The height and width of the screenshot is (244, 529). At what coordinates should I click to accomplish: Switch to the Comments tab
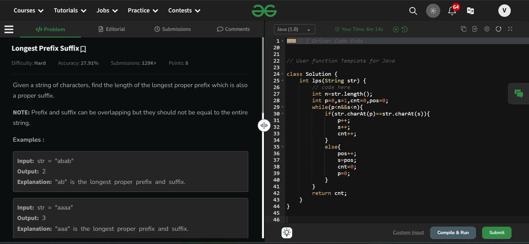[x=233, y=29]
